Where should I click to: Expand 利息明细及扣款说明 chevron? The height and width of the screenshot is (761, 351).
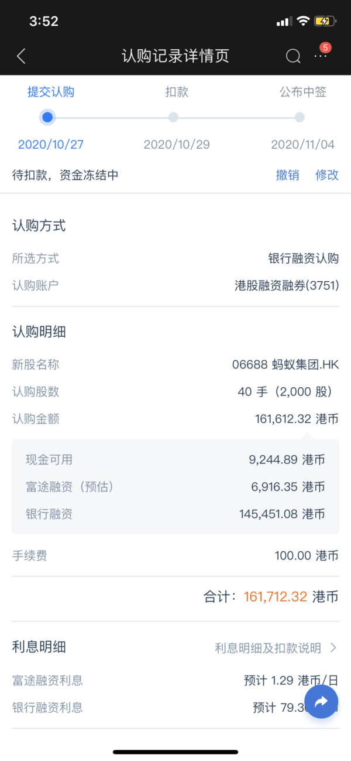pos(333,648)
